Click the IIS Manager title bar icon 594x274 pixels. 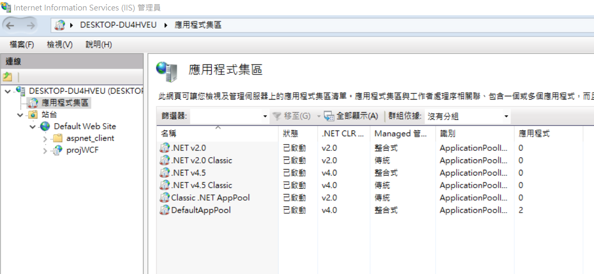pos(6,7)
